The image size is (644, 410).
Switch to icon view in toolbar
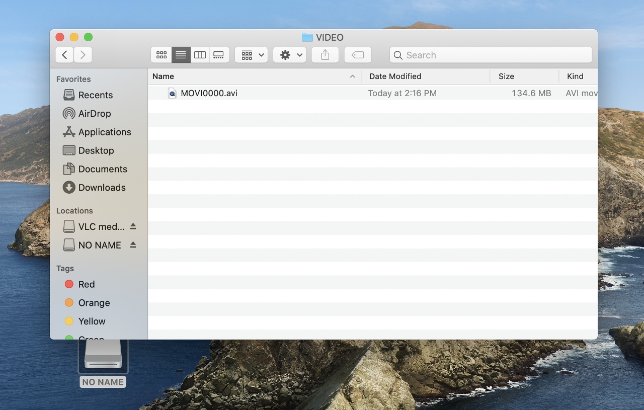162,55
